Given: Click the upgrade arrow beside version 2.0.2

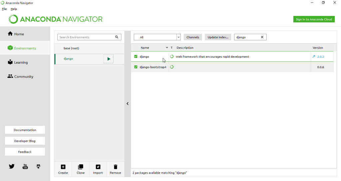Looking at the screenshot, I should [x=314, y=56].
